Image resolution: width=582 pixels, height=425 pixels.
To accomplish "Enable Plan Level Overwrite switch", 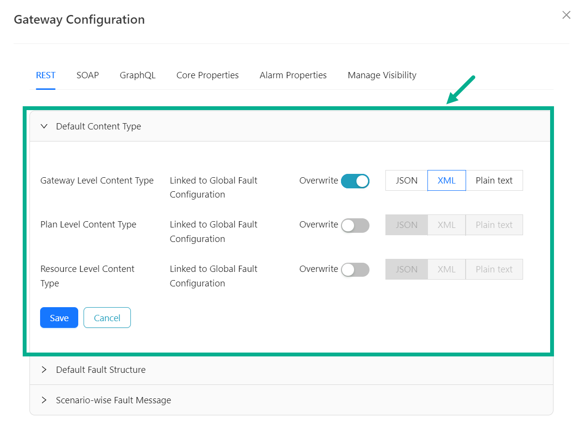I will click(355, 225).
